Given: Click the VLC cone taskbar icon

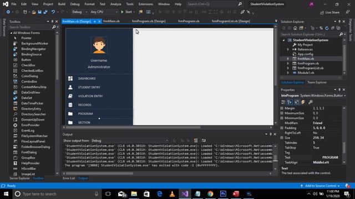Looking at the screenshot, I should tap(173, 194).
